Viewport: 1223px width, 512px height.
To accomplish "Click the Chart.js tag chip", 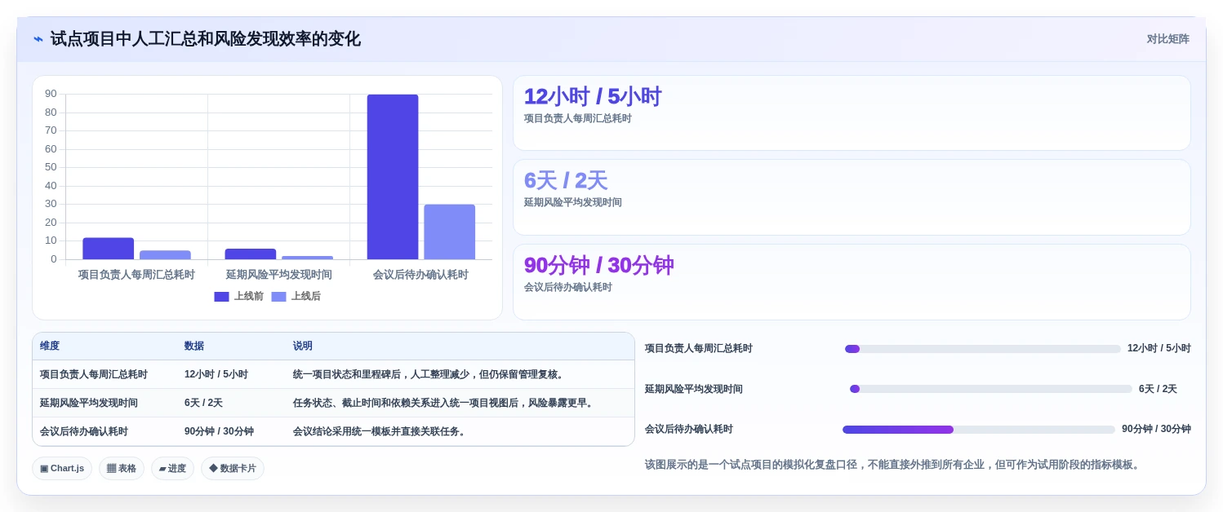I will pos(62,469).
